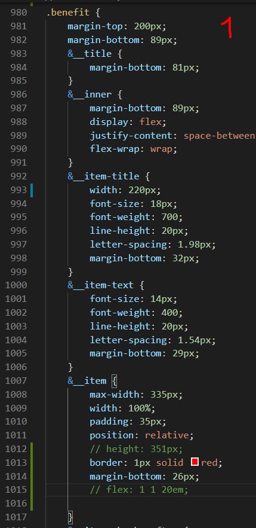Click the '// flex: 1 1 20em;' comment
The width and height of the screenshot is (256, 528).
pos(139,490)
